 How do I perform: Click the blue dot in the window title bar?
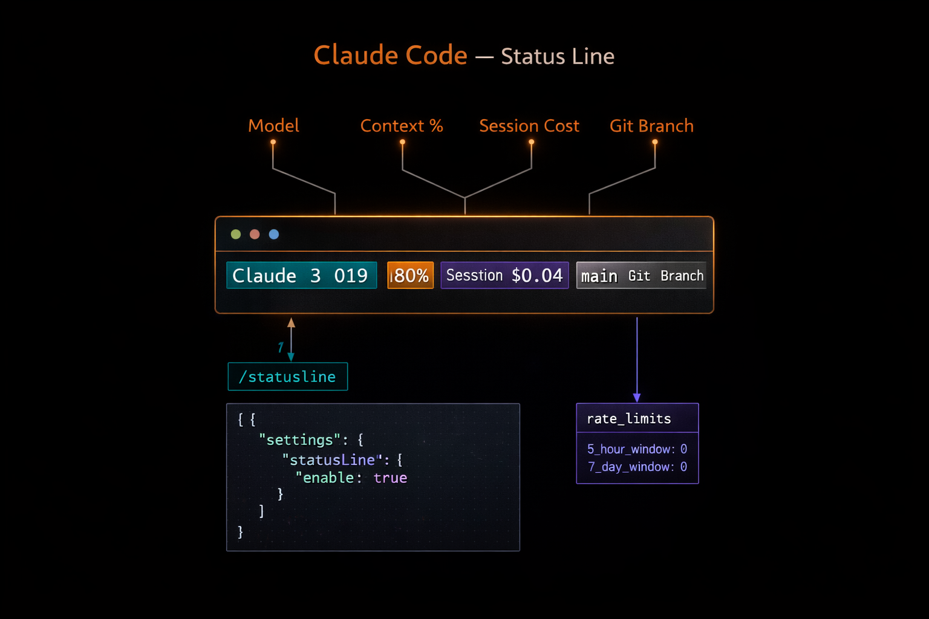coord(274,235)
